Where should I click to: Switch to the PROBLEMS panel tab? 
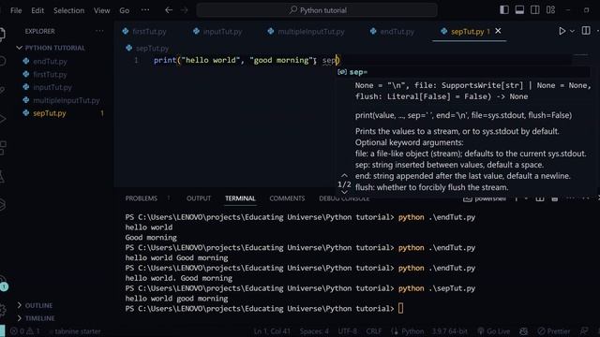pyautogui.click(x=142, y=198)
